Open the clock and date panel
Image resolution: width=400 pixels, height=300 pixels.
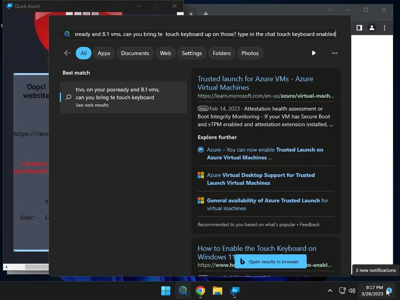372,291
